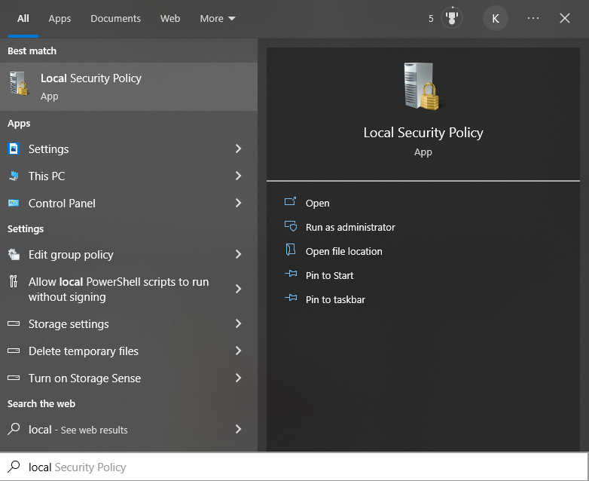Expand the Storage settings chevron
Viewport: 589px width, 481px height.
pyautogui.click(x=238, y=323)
